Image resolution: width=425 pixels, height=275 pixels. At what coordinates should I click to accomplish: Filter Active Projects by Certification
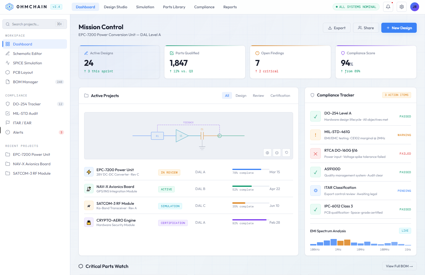pyautogui.click(x=280, y=96)
